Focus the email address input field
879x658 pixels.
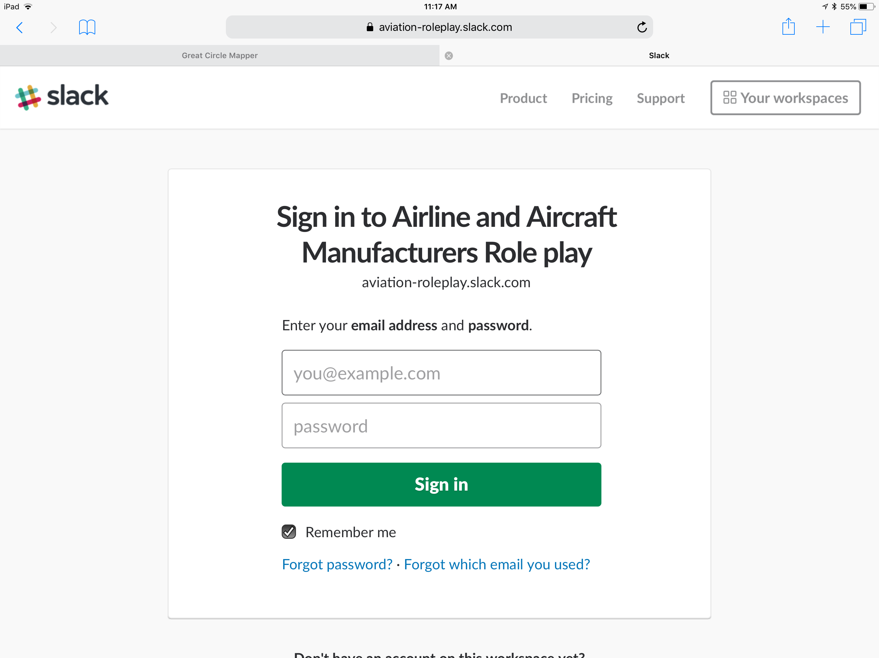coord(441,373)
